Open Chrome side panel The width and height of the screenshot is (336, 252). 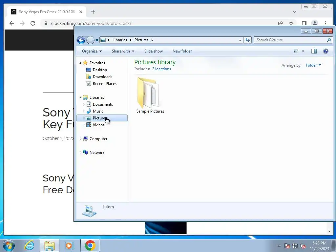point(304,23)
